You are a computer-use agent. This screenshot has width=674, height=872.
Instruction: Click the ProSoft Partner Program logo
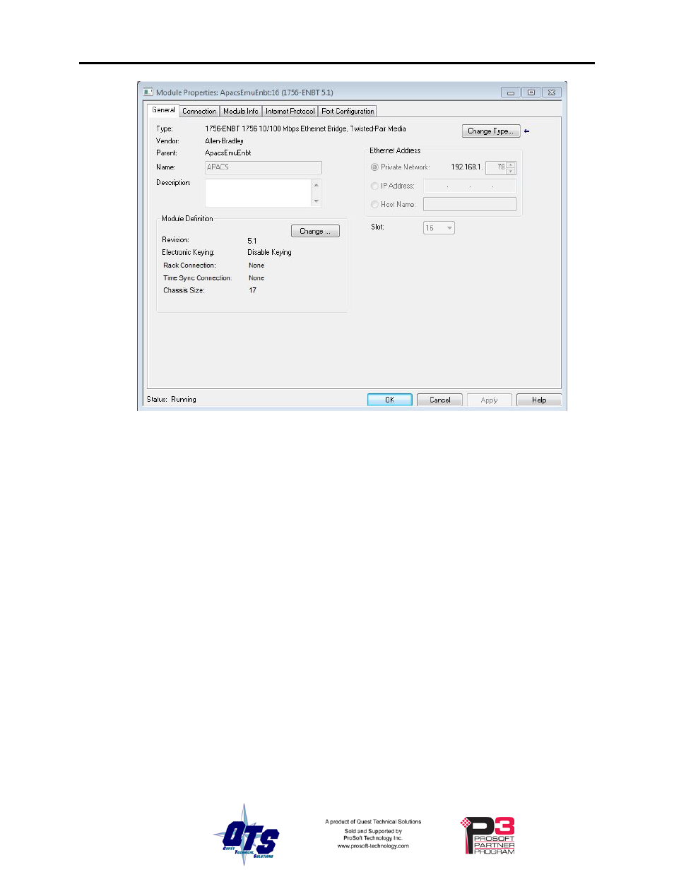click(x=488, y=836)
